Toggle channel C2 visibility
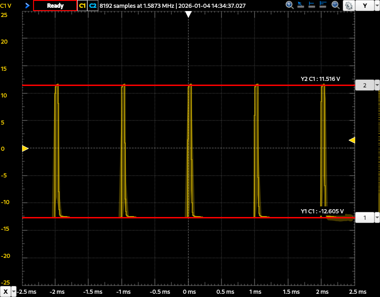The height and width of the screenshot is (297, 380). (x=93, y=6)
